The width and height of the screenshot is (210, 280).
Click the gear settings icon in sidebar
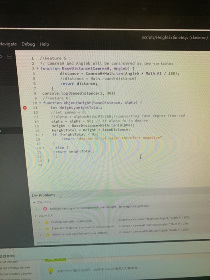coord(1,57)
